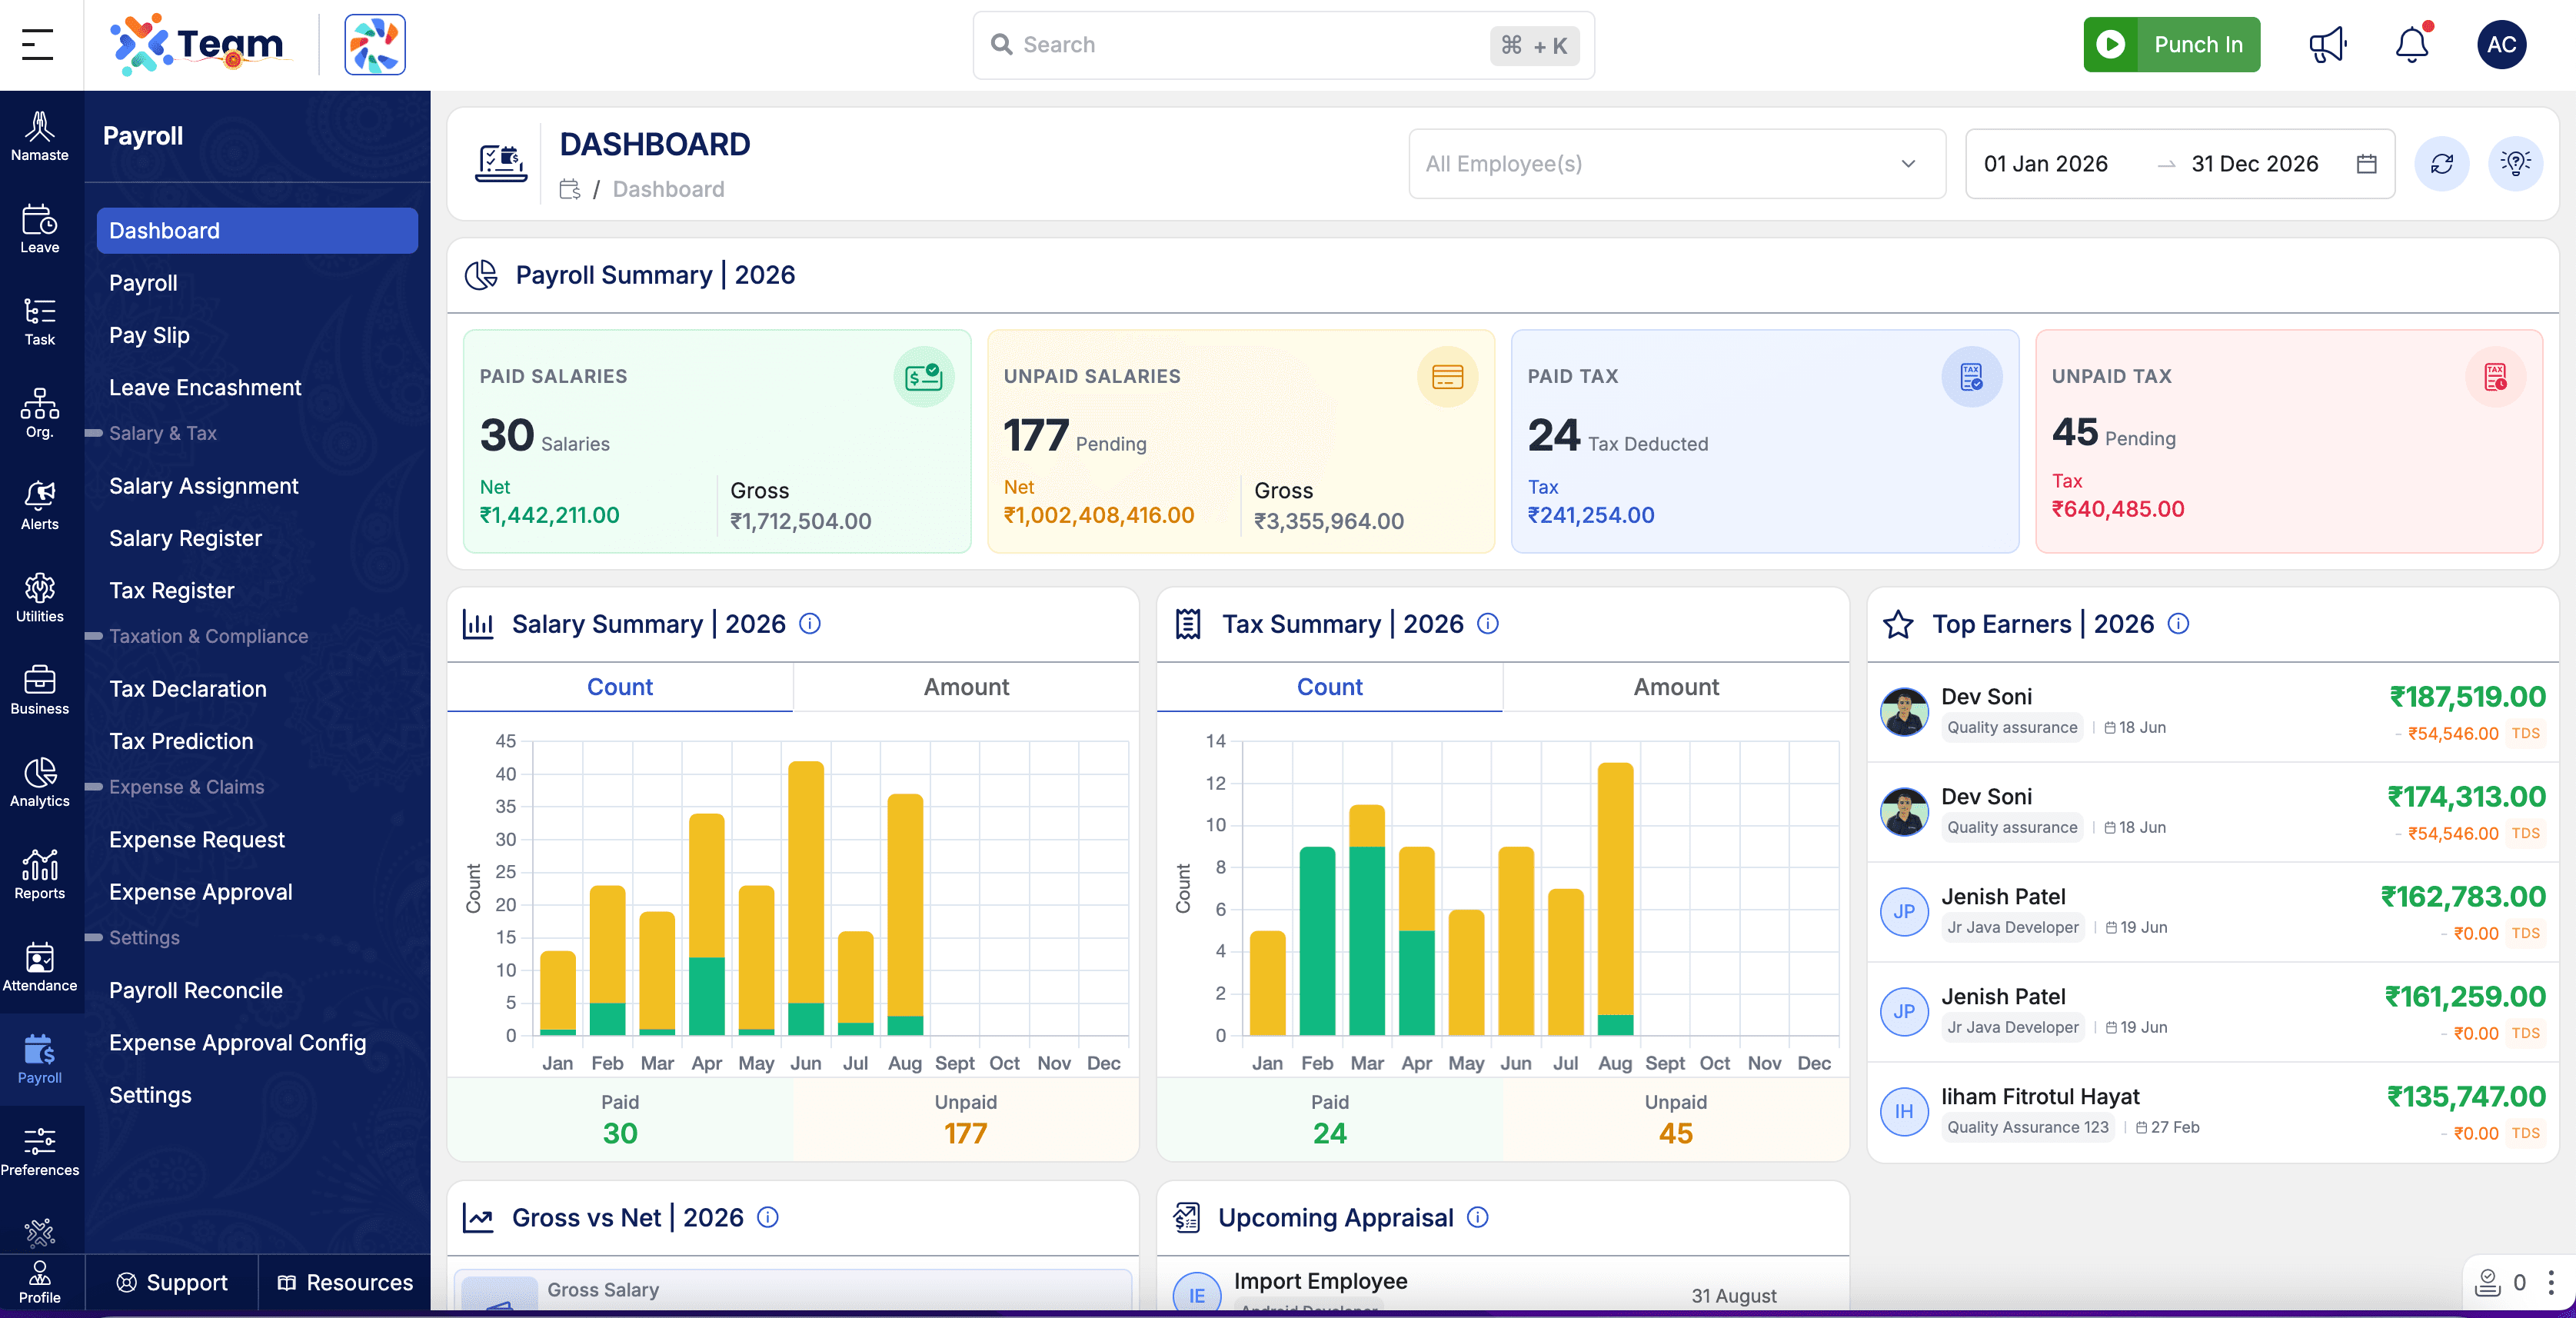Click the Dashboard breadcrumb link
2576x1318 pixels.
click(x=668, y=189)
